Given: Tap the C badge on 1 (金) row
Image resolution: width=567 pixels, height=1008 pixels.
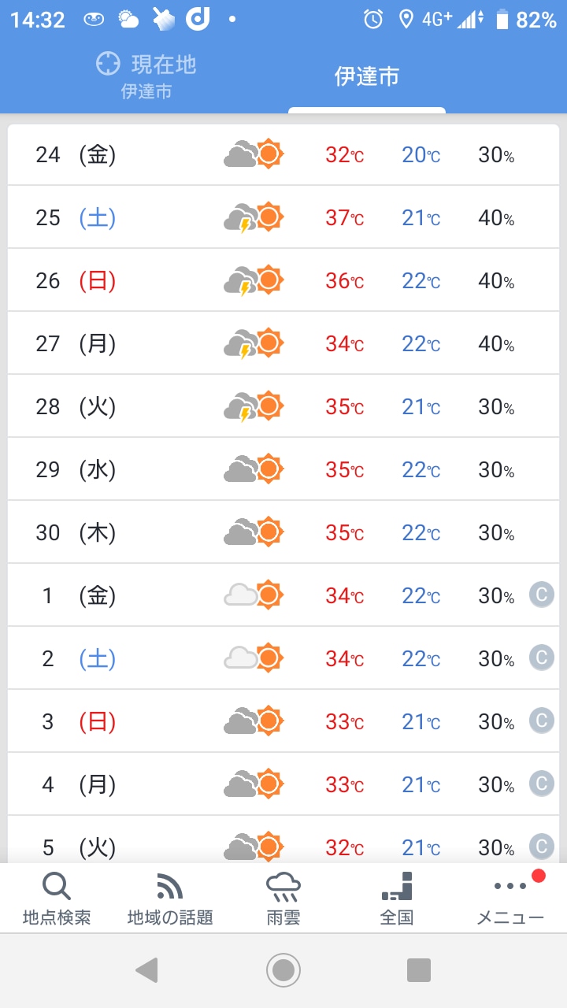Looking at the screenshot, I should [541, 595].
